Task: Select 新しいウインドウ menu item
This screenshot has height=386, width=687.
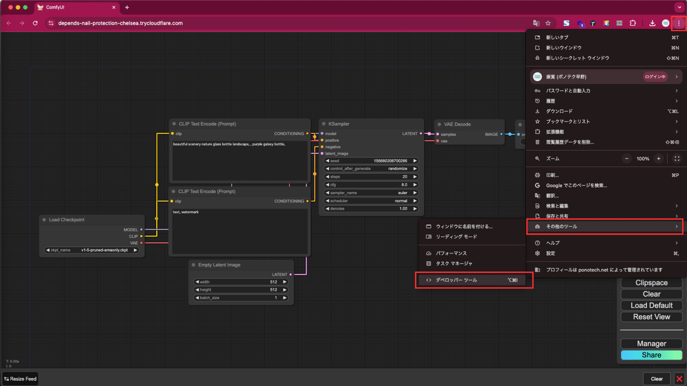Action: 606,48
